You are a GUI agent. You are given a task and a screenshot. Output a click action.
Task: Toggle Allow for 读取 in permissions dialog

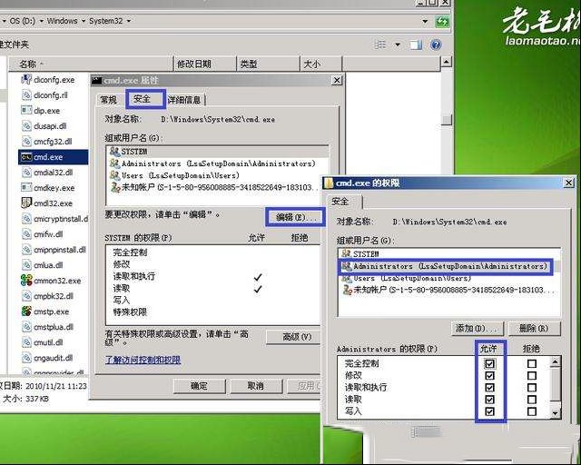(489, 400)
